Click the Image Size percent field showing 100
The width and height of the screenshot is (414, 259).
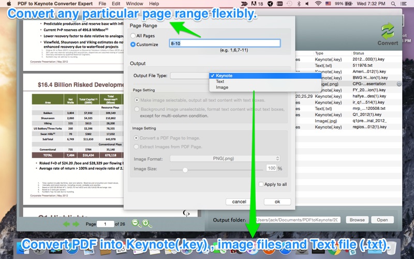[271, 168]
